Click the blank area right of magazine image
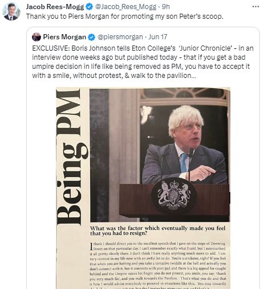 point(245,188)
